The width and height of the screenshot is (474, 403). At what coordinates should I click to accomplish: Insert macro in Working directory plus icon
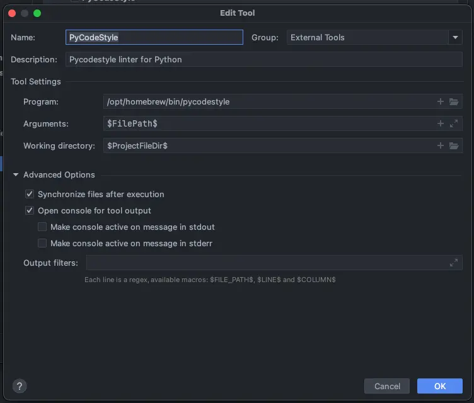(440, 145)
